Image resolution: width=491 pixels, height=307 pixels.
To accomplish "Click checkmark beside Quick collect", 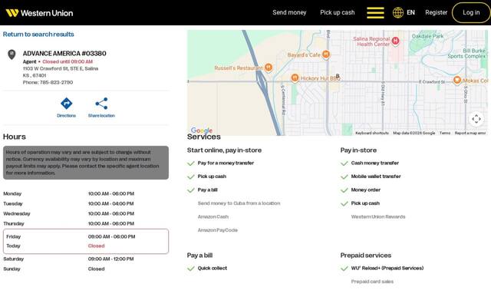I will point(191,269).
